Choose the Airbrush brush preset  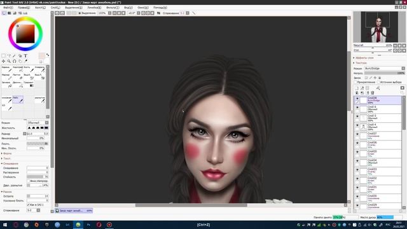tap(18, 69)
